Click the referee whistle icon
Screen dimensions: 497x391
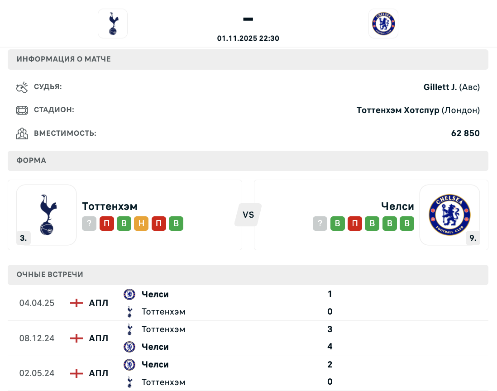[22, 87]
